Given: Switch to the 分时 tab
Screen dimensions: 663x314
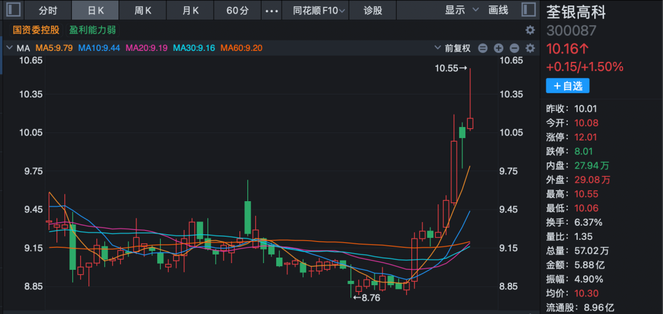Looking at the screenshot, I should [48, 10].
